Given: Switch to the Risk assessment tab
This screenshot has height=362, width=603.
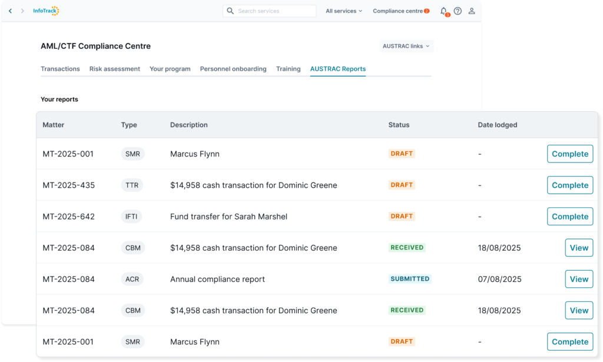Looking at the screenshot, I should tap(115, 69).
